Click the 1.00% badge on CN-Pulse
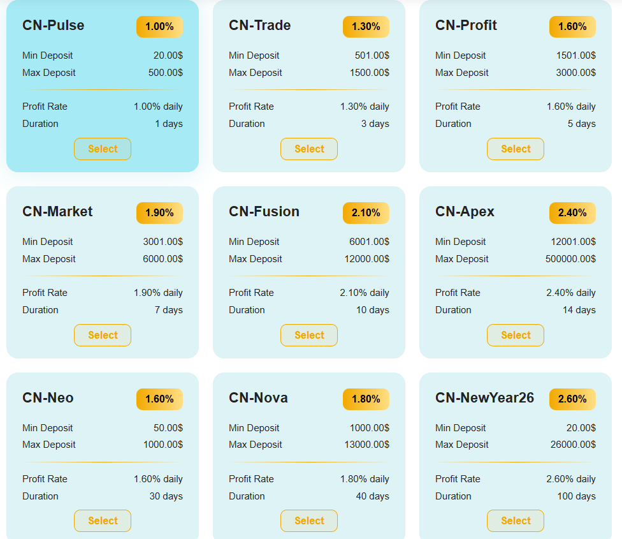The width and height of the screenshot is (622, 539). [159, 27]
